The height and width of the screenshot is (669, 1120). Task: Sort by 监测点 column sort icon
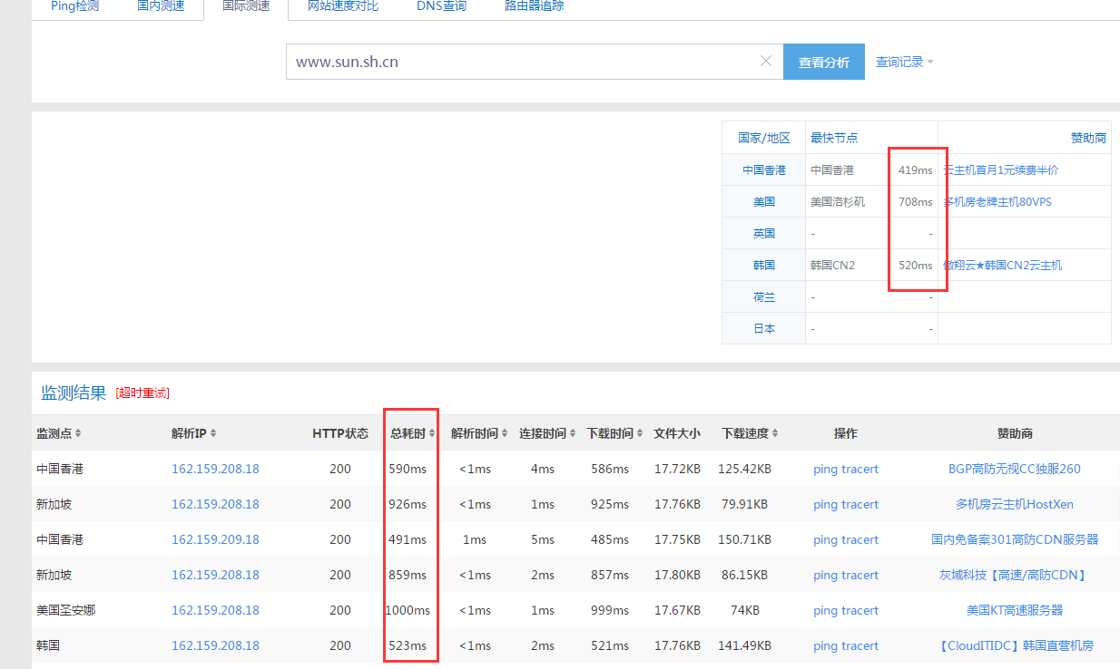click(x=78, y=434)
